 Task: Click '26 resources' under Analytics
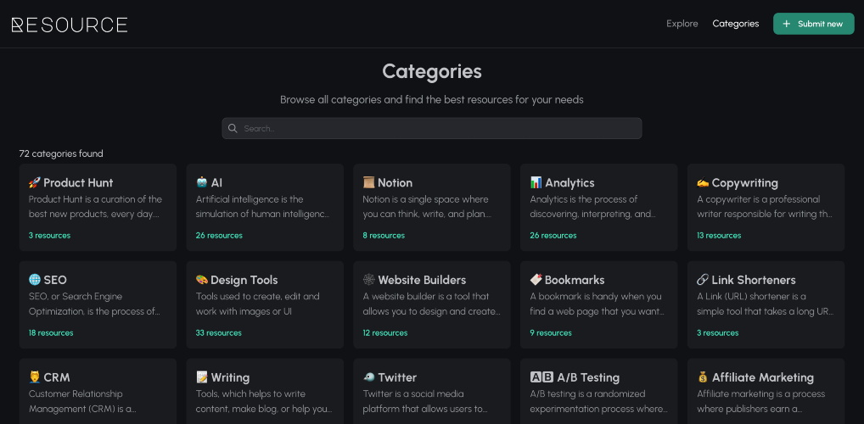tap(553, 236)
